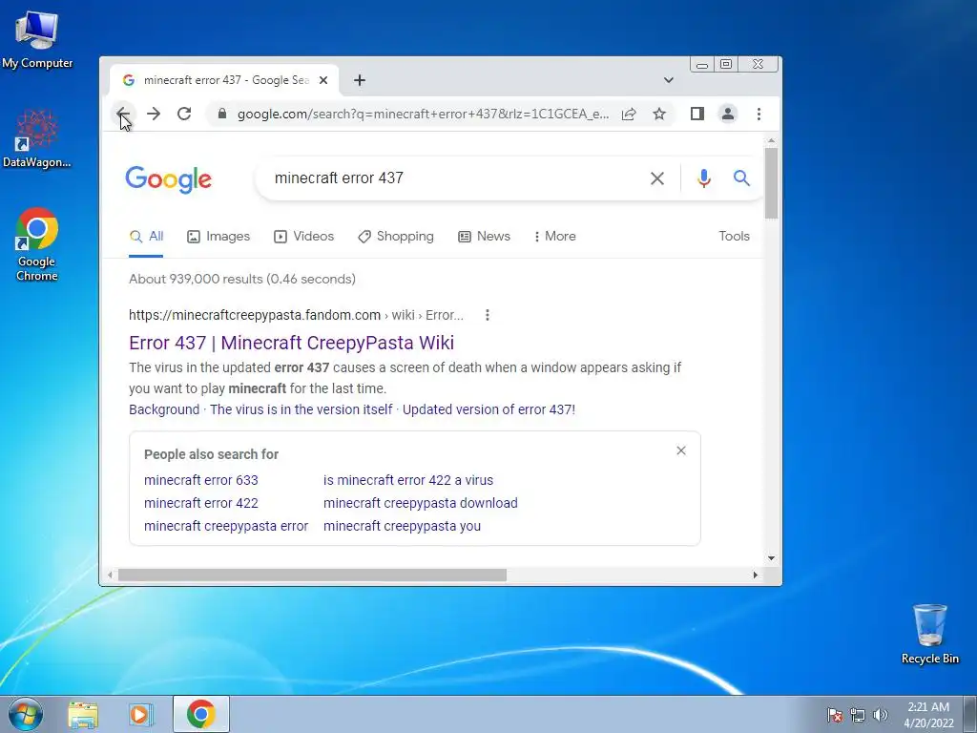Screen dimensions: 977x733
Task: Restore down the Chrome window
Action: [726, 64]
